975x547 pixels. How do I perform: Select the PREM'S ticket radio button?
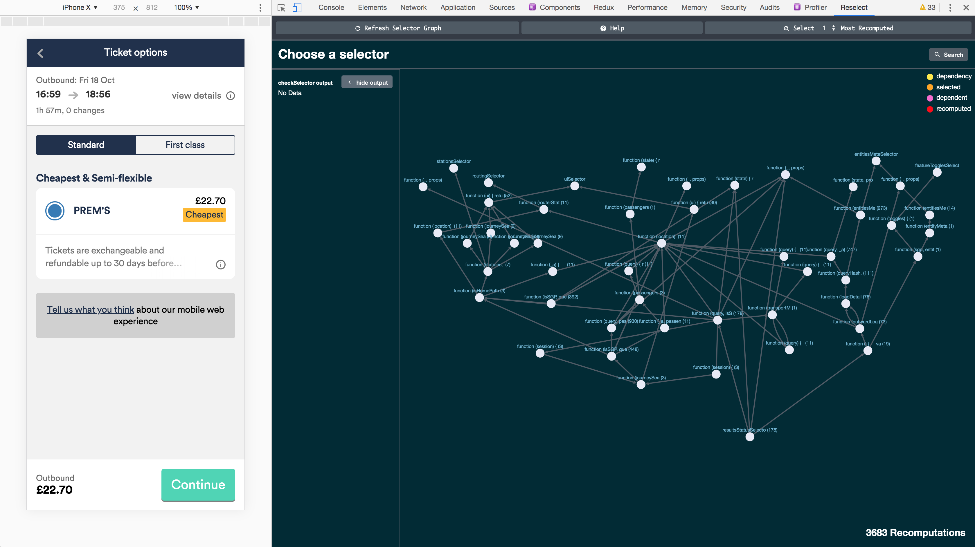(x=55, y=211)
